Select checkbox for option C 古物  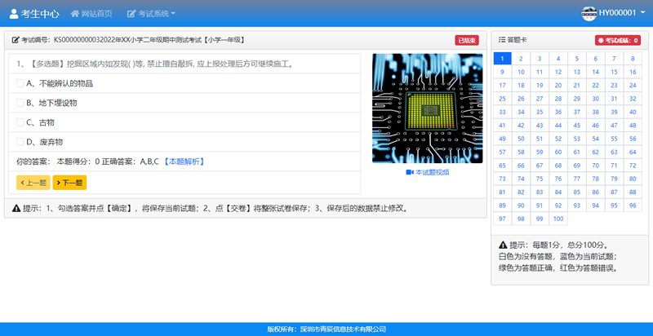(x=20, y=122)
